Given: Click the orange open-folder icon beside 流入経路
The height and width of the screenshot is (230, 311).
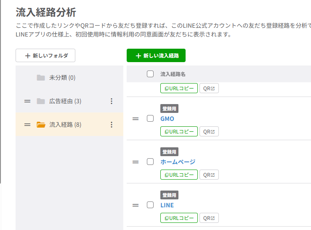Looking at the screenshot, I should pos(41,125).
